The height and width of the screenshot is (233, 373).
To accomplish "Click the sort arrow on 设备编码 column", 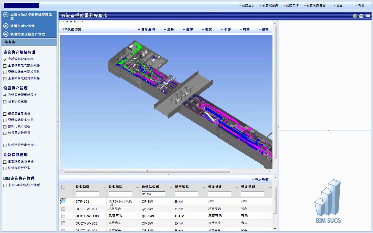I will pyautogui.click(x=104, y=187).
